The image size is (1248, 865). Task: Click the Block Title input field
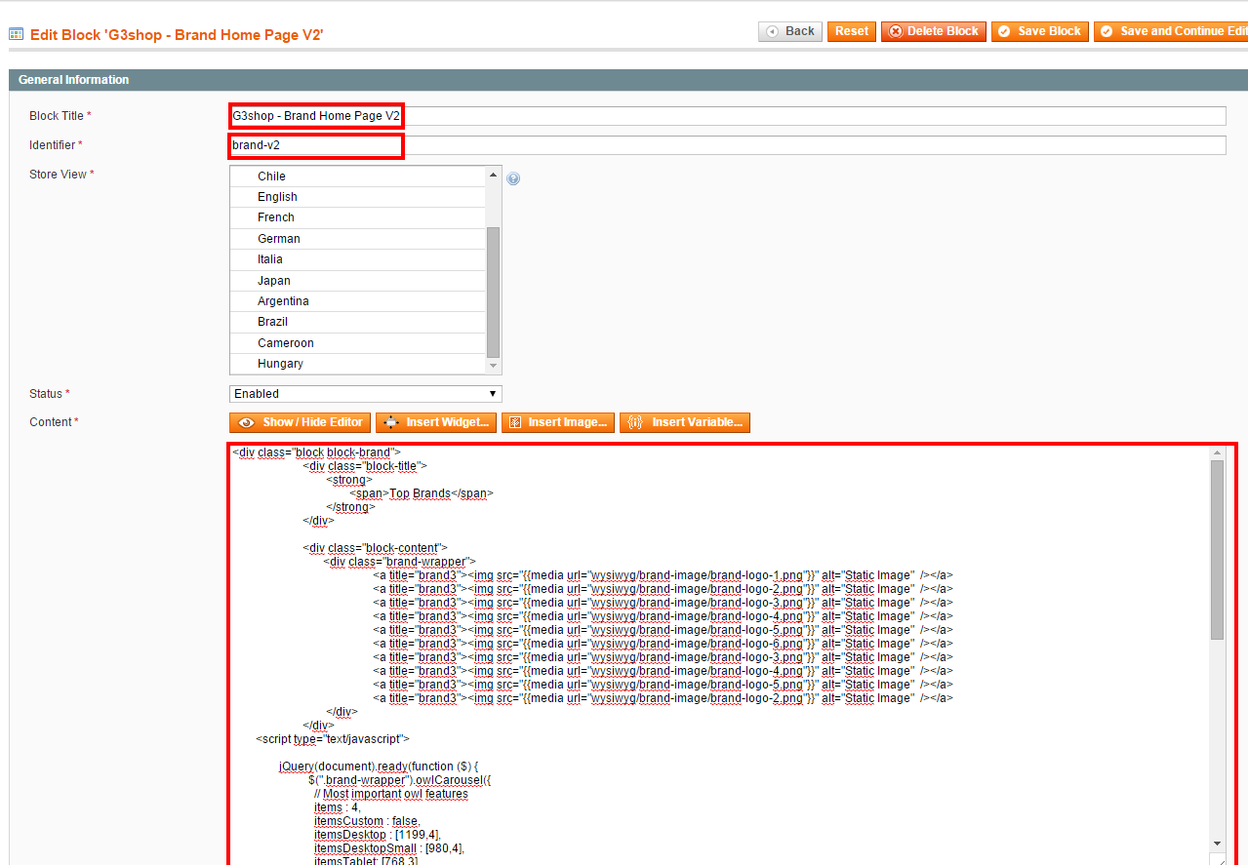[728, 116]
